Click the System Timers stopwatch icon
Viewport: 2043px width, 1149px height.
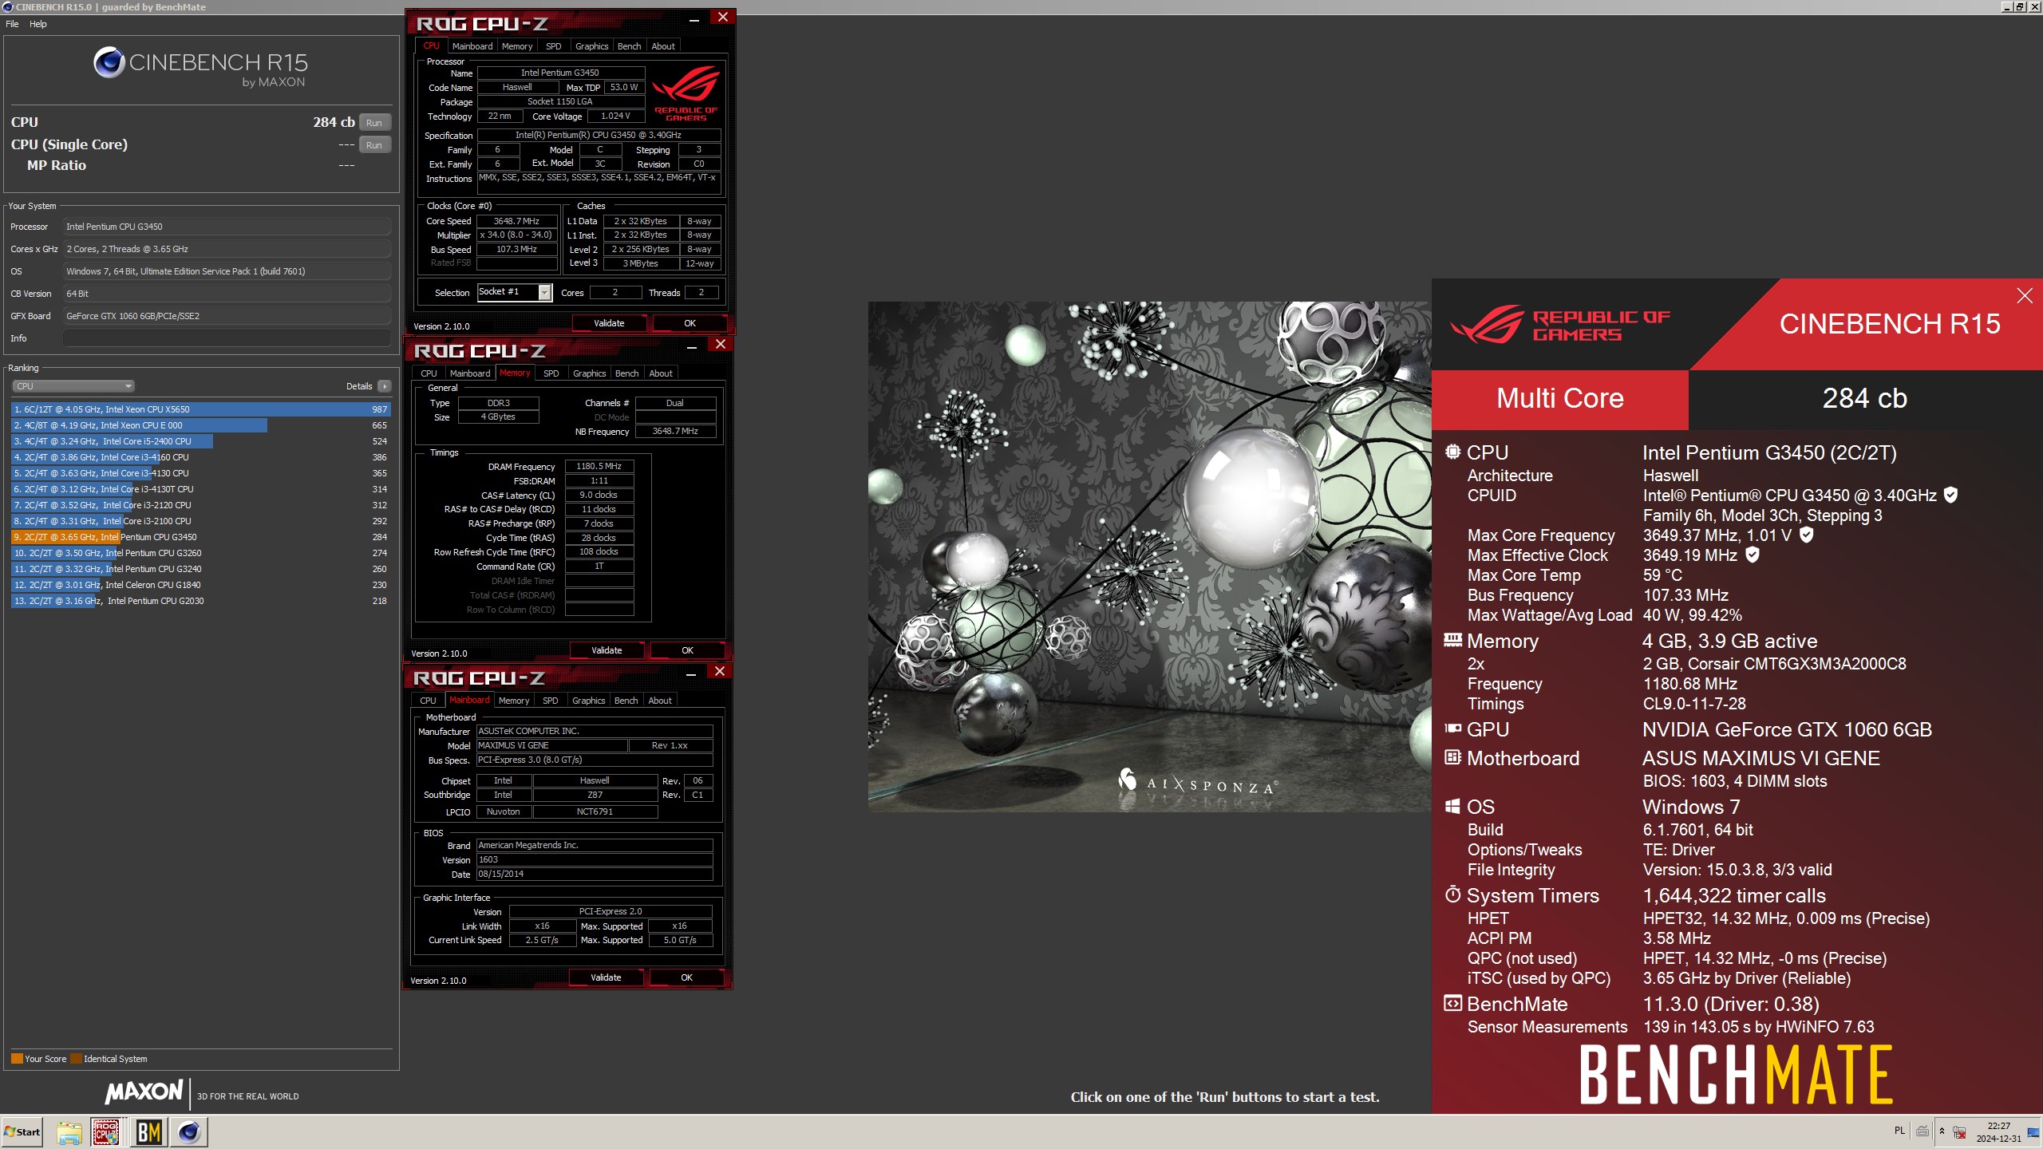(x=1453, y=894)
